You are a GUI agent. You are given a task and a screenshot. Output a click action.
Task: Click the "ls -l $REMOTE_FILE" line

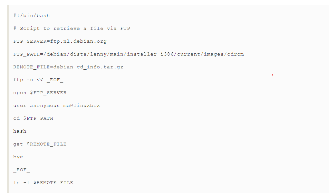(x=43, y=182)
